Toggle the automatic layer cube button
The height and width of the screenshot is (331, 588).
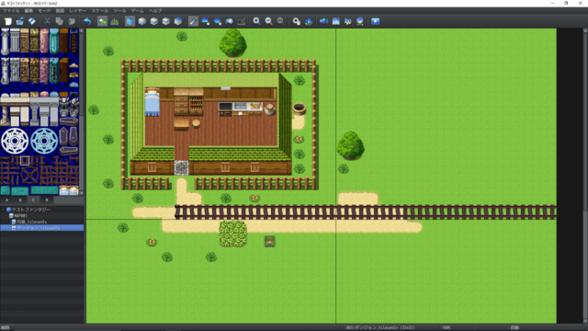[130, 21]
